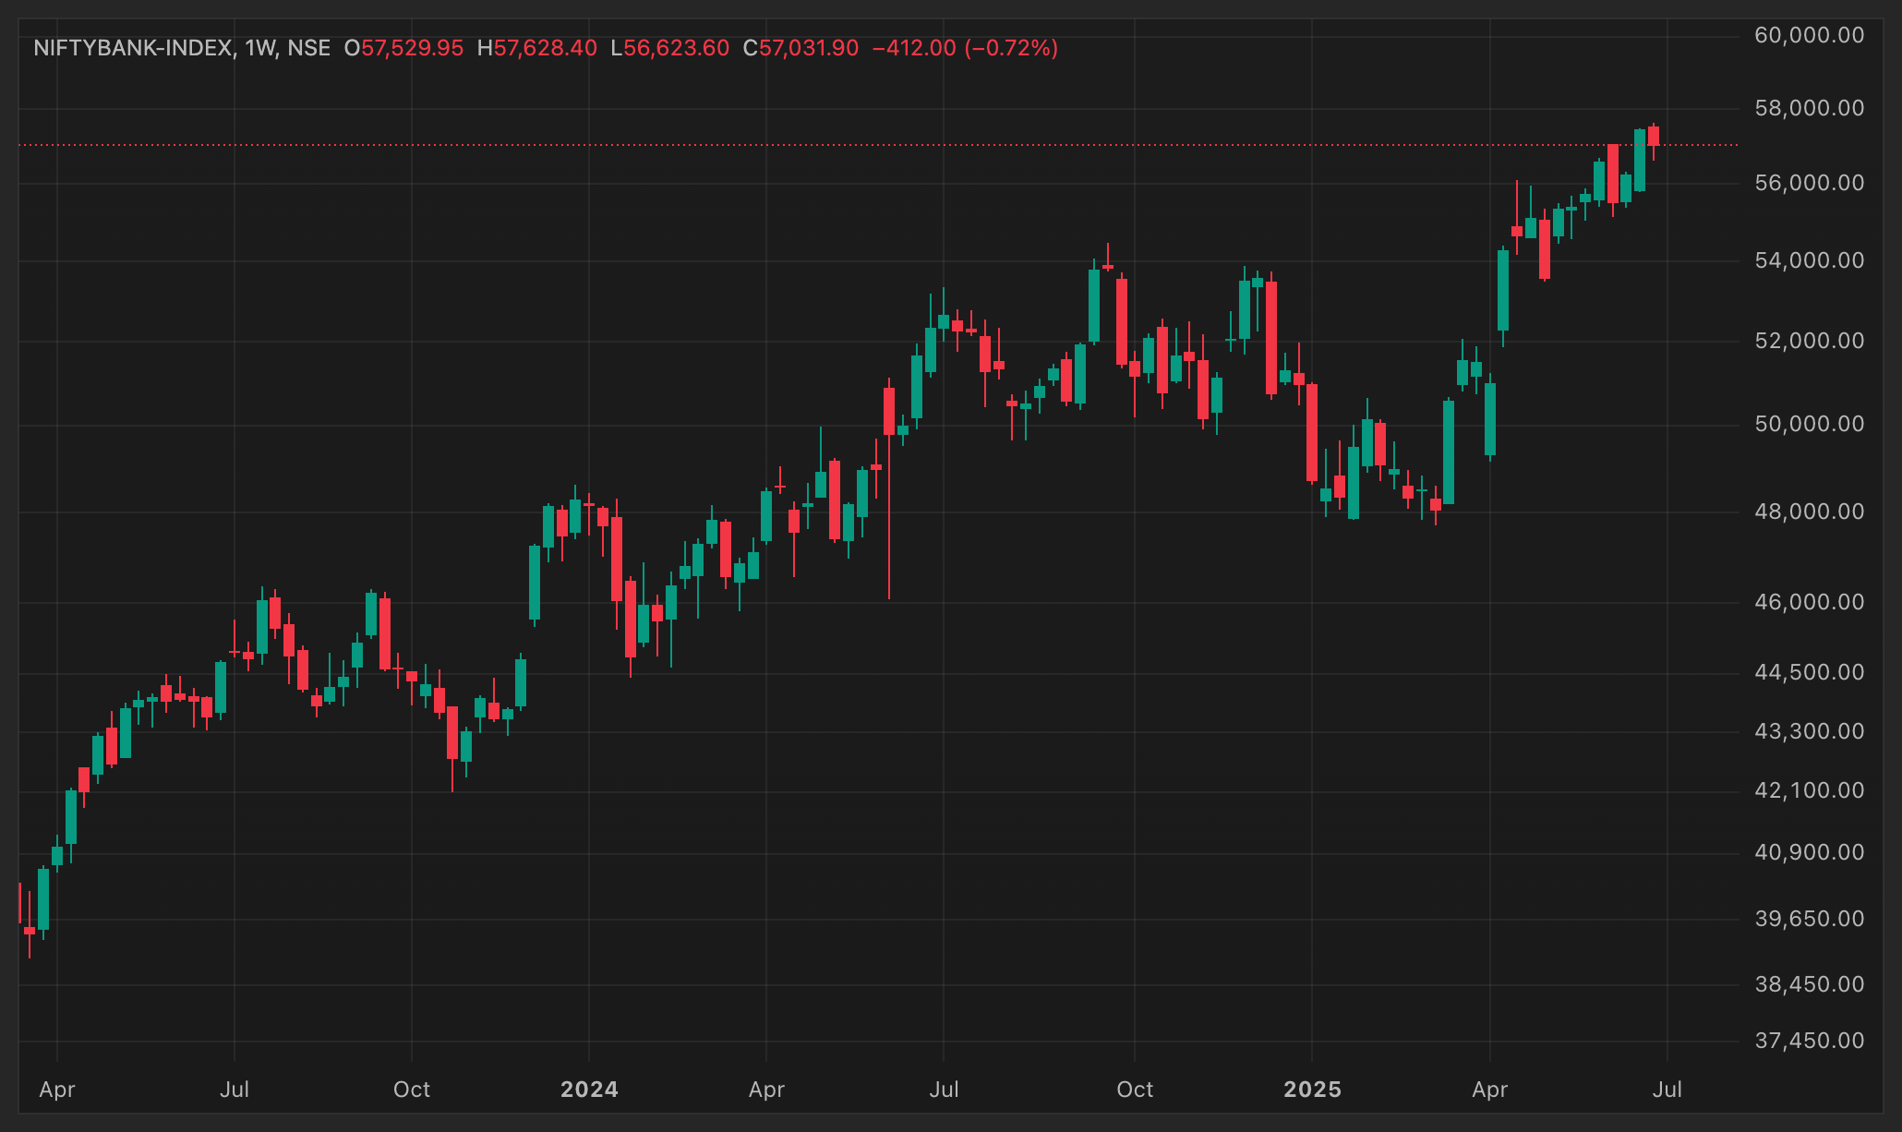Click the Apr label between 2024 and 2025
The width and height of the screenshot is (1902, 1132).
(766, 1090)
